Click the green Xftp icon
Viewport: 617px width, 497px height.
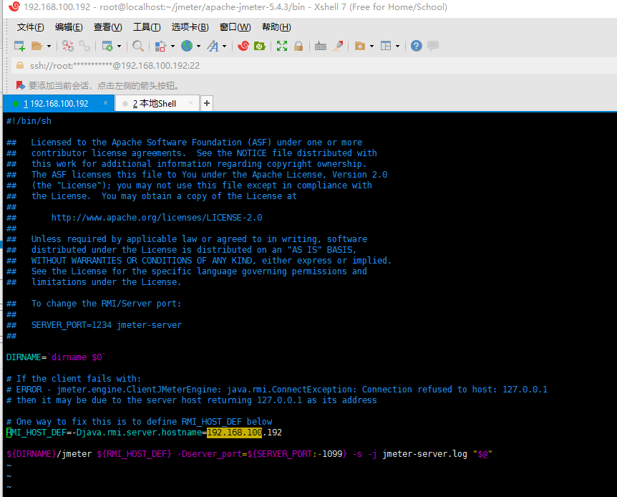260,46
